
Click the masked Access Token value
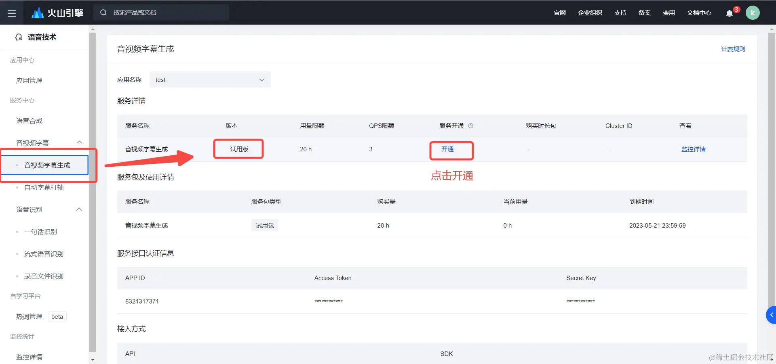click(329, 301)
